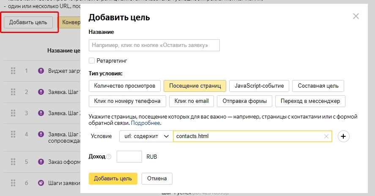Click the help icon next to Доход
Screen dimensions: 375x196
coord(109,157)
